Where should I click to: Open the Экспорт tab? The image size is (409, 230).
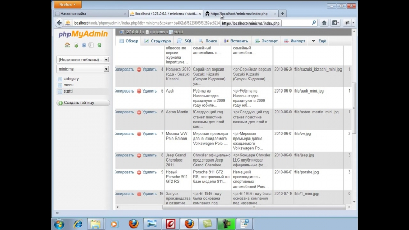266,41
